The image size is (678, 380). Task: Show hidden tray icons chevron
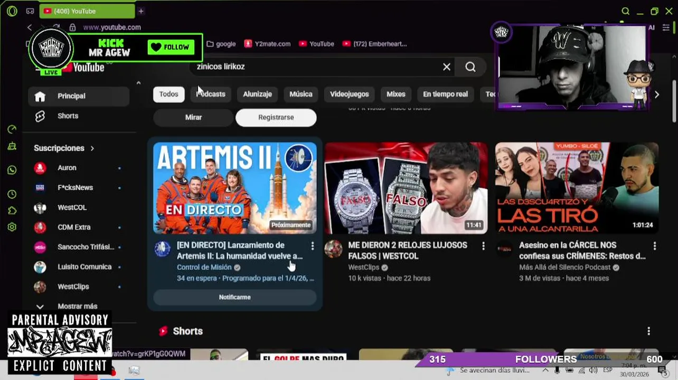click(x=545, y=370)
